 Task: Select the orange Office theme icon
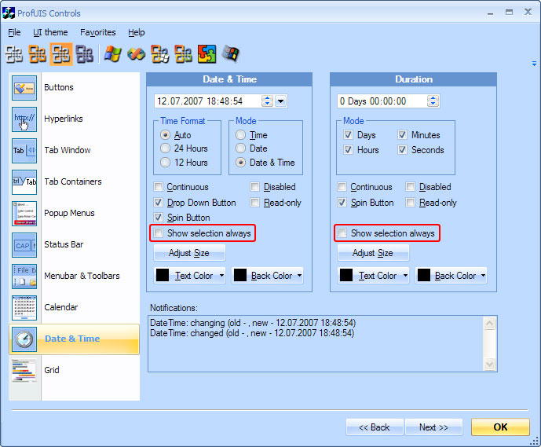pyautogui.click(x=37, y=54)
